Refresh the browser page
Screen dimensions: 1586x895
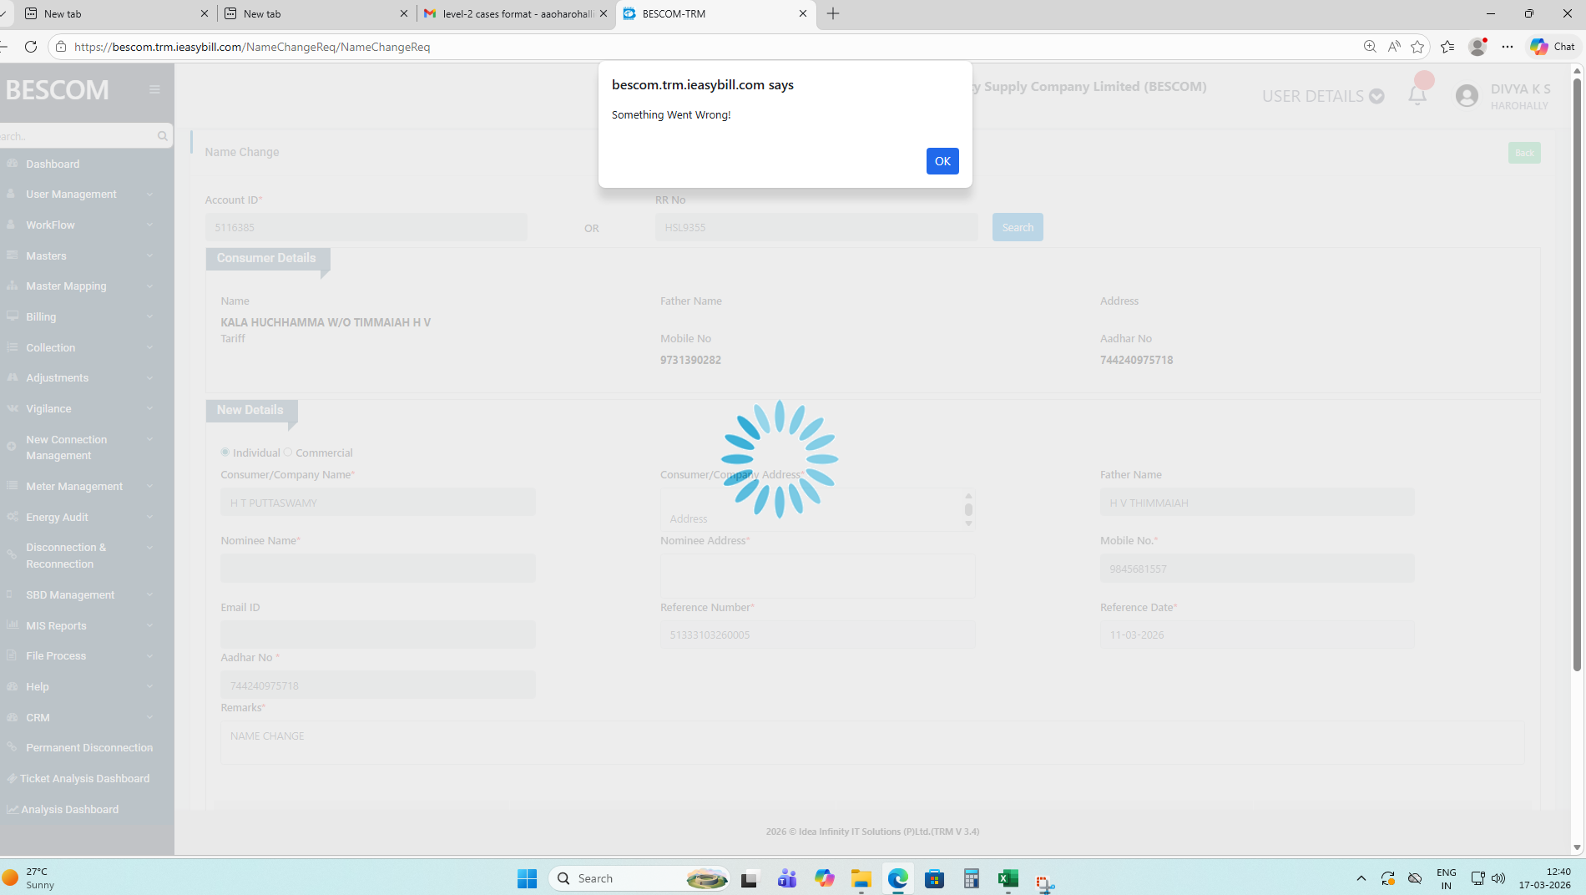click(x=31, y=47)
